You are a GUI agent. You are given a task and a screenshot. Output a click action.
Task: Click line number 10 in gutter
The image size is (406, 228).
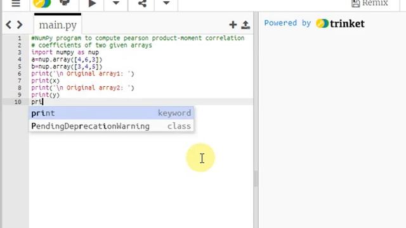click(18, 102)
